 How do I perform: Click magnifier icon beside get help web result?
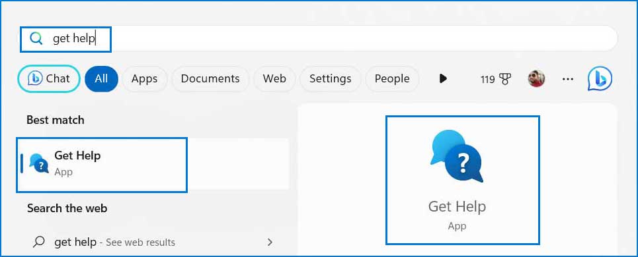pos(38,242)
